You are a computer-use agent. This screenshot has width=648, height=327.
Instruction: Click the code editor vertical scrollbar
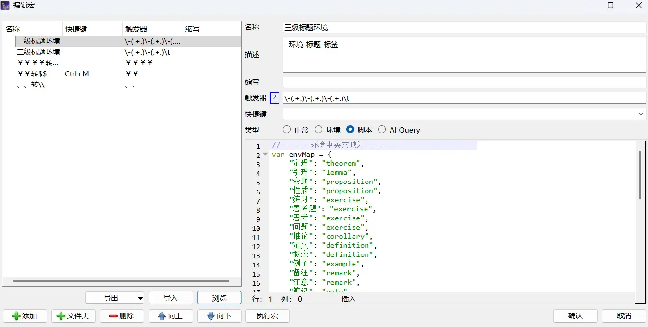pyautogui.click(x=640, y=175)
